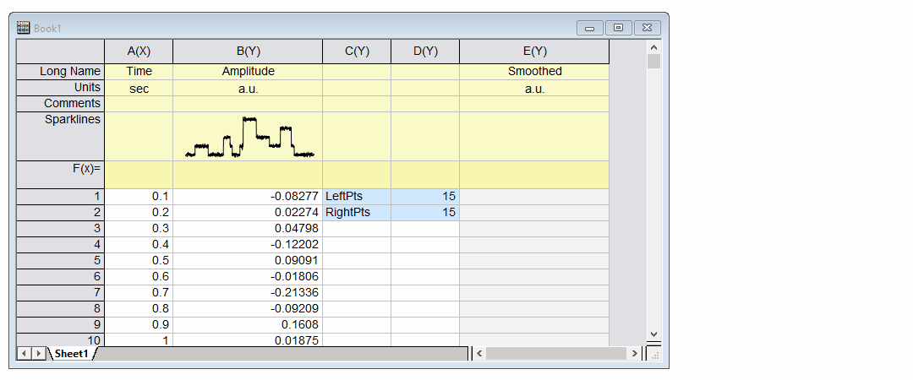Switch to the Sheet1 tab

(72, 354)
